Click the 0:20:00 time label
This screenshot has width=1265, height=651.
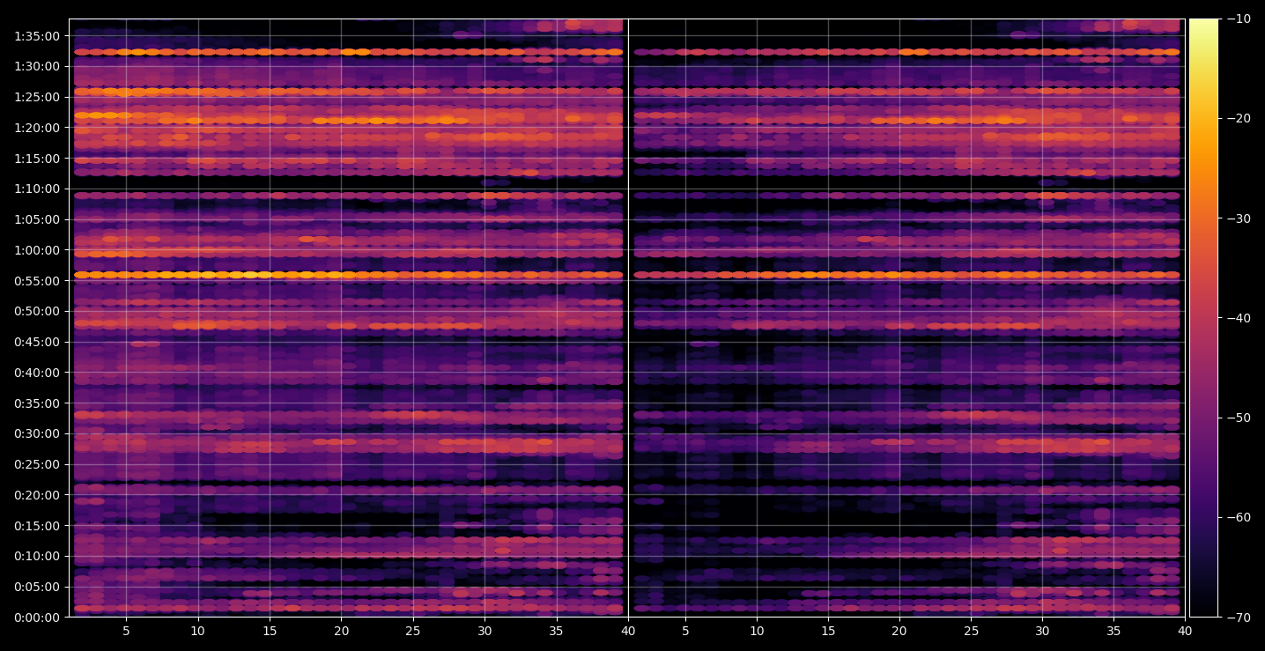point(37,495)
